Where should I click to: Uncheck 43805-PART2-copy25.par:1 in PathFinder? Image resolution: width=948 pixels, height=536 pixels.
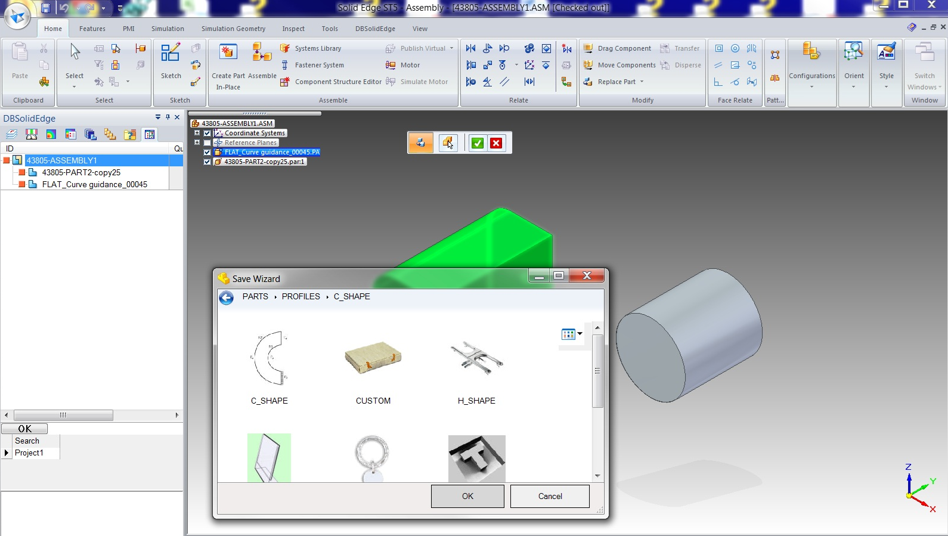coord(207,162)
